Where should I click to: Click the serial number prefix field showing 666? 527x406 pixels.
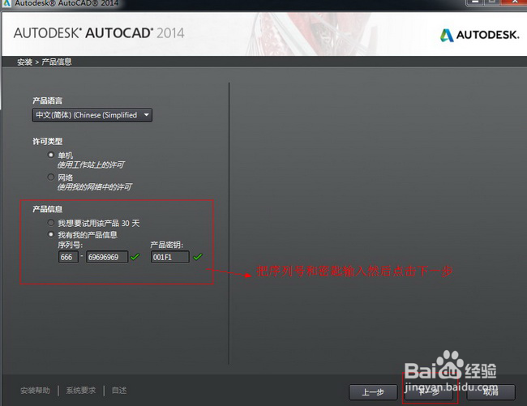[68, 257]
